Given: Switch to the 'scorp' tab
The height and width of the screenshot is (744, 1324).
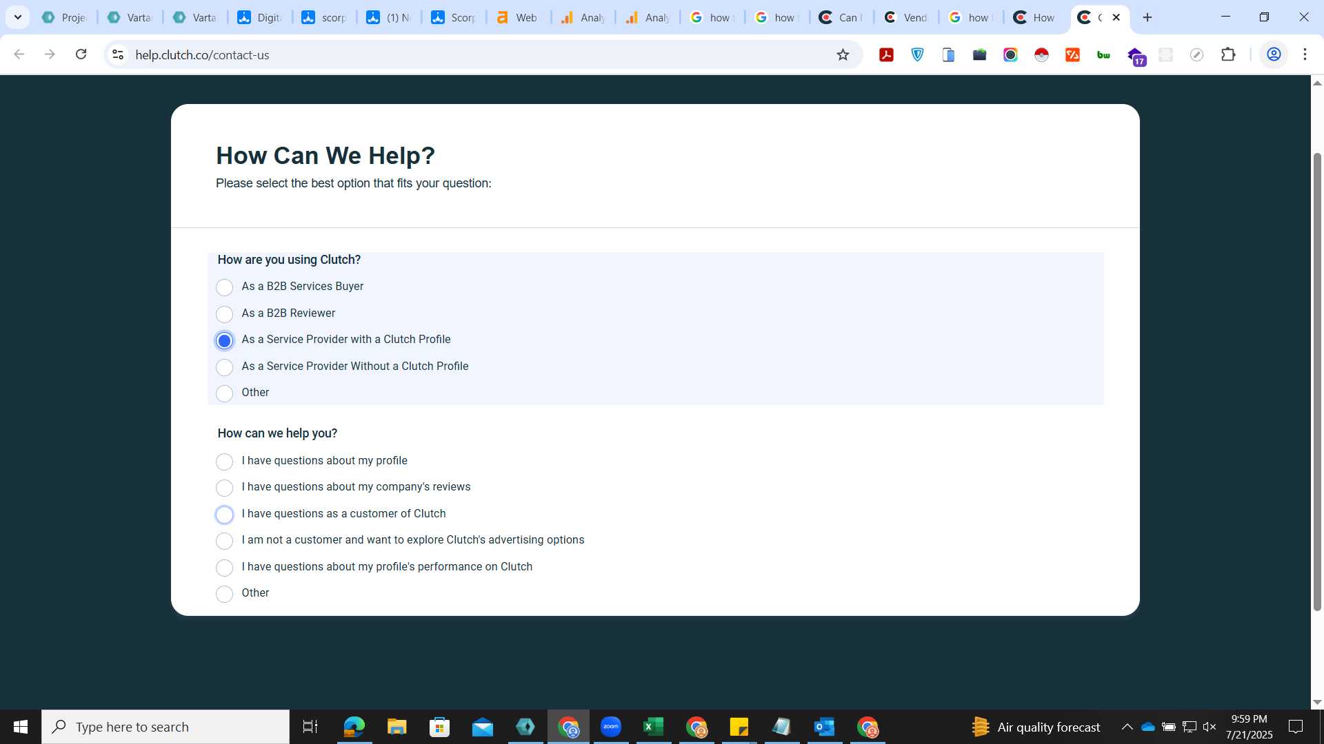Looking at the screenshot, I should point(325,17).
